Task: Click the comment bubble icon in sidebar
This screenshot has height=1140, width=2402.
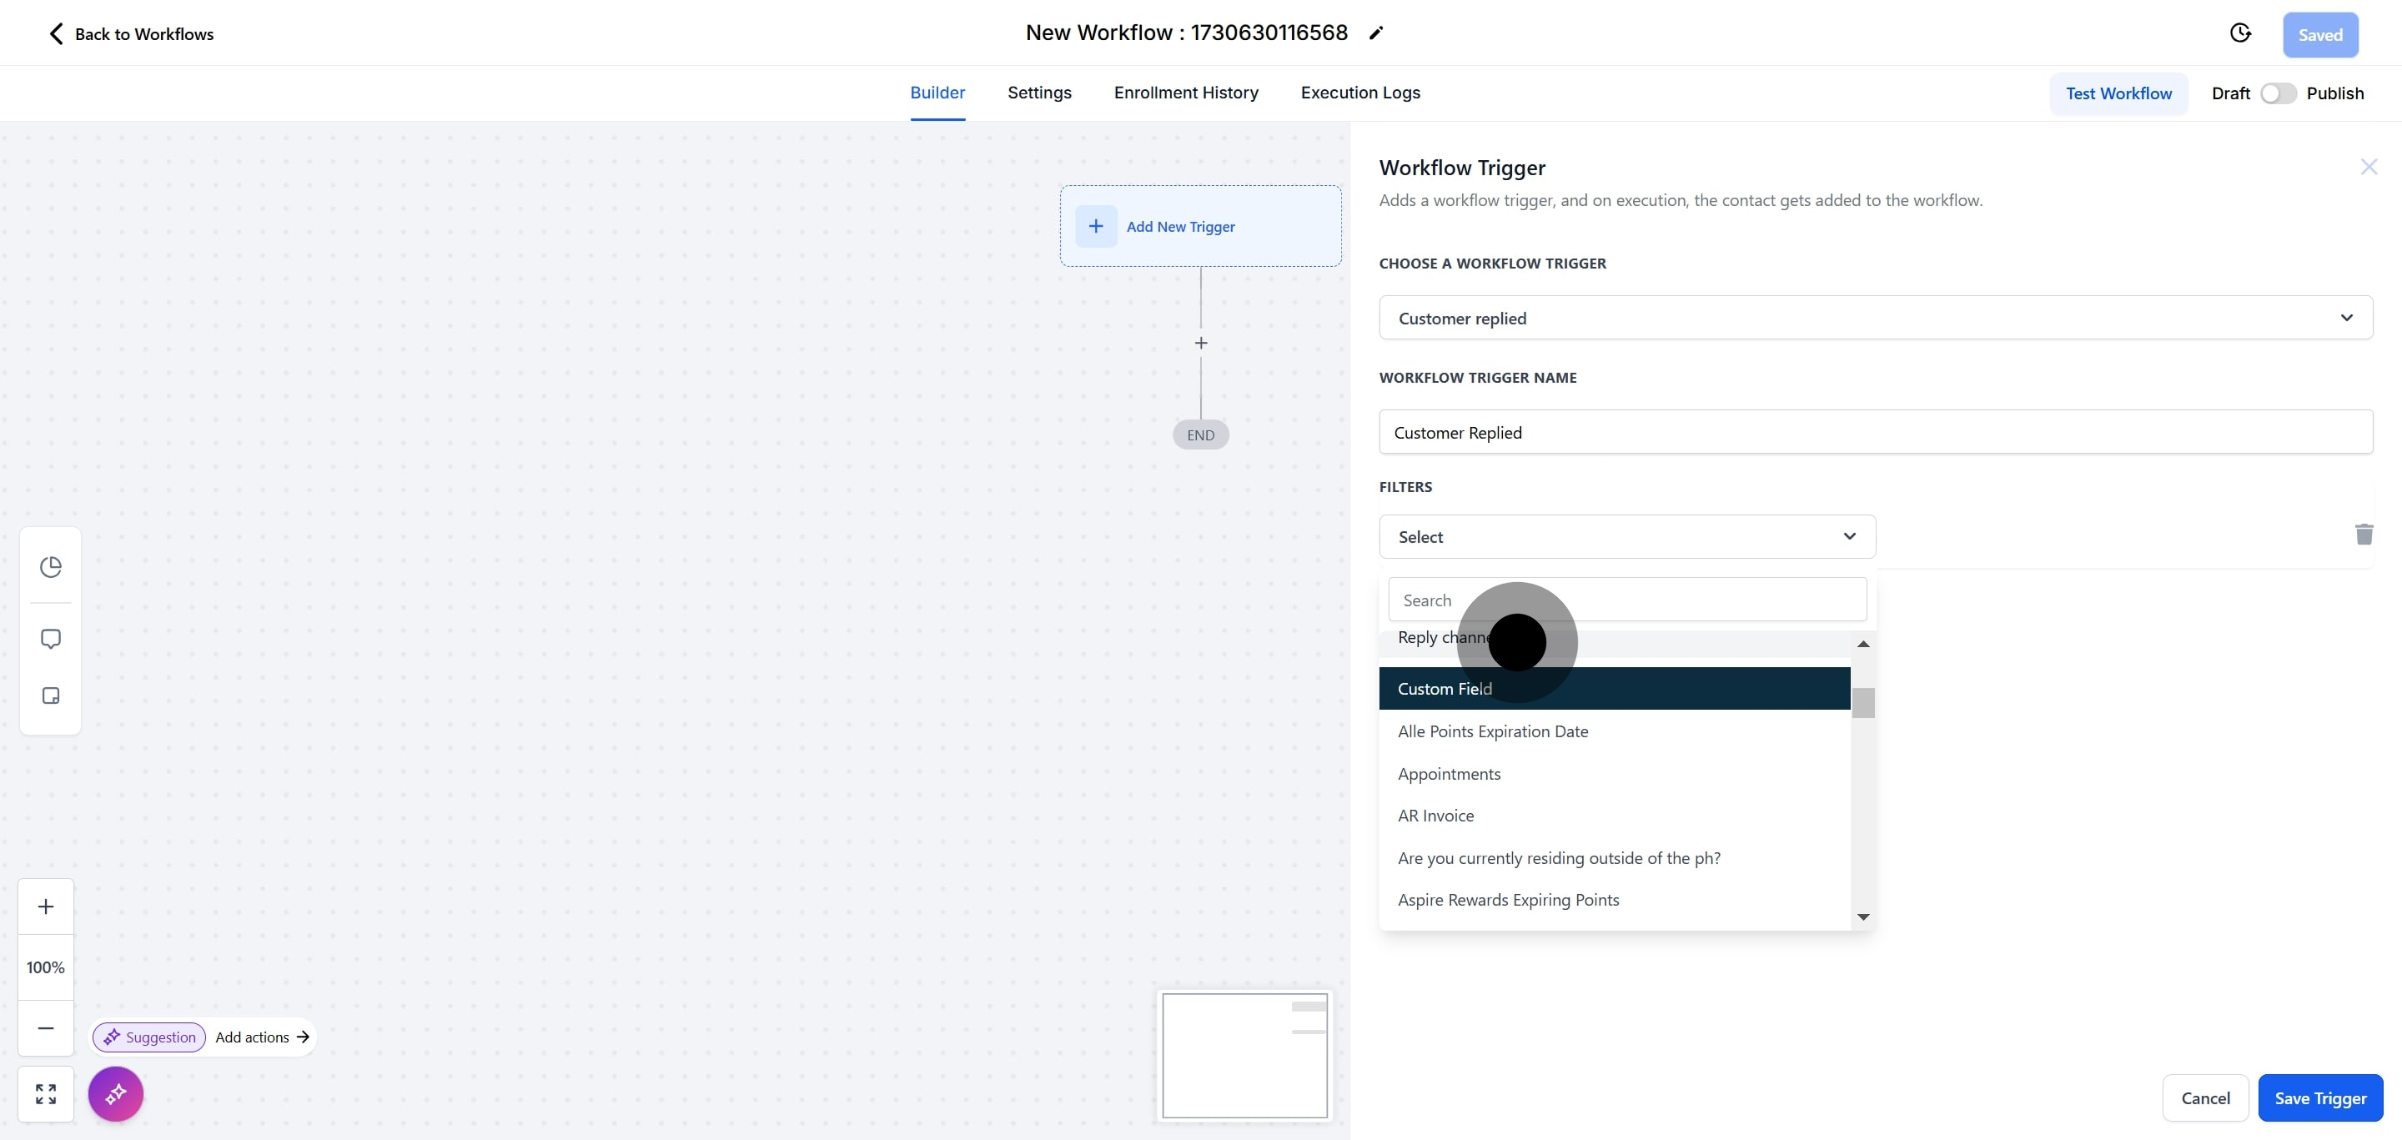Action: (x=50, y=639)
